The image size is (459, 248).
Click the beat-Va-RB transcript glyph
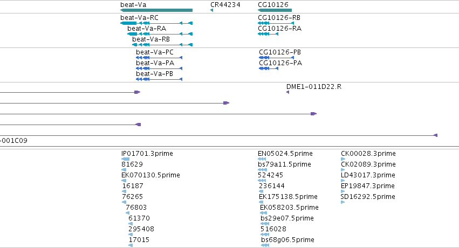click(x=162, y=45)
